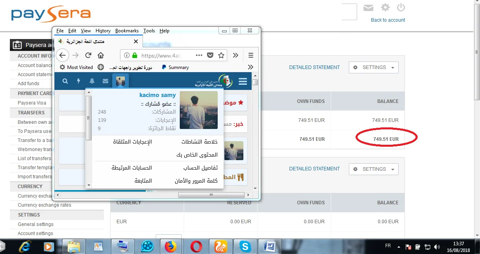The image size is (480, 254).
Task: Expand the second SETTINGS dropdown
Action: [374, 169]
